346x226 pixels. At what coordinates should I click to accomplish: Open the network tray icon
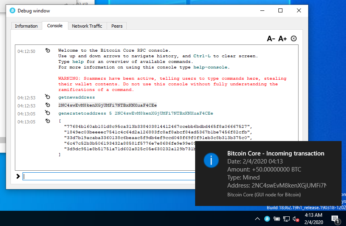tap(286, 219)
